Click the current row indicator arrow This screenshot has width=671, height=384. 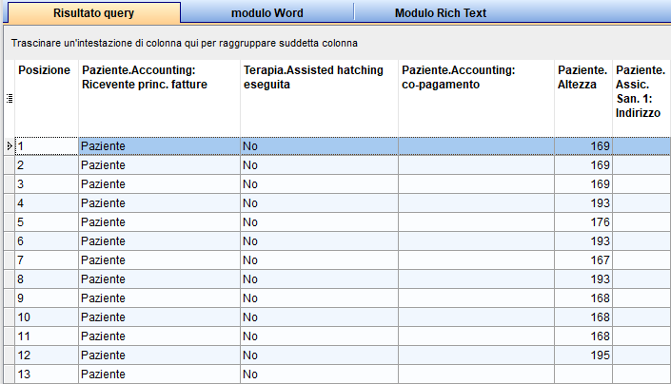(10, 146)
